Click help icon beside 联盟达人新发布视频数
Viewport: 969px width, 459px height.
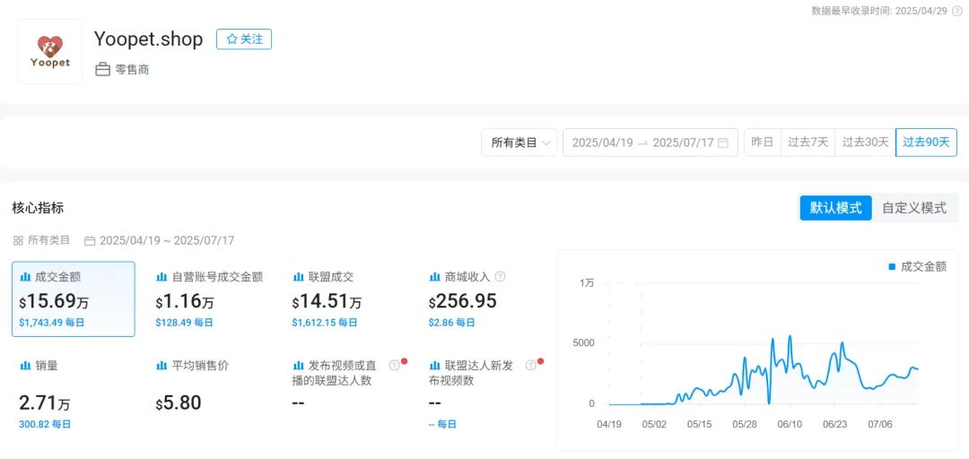[x=530, y=365]
